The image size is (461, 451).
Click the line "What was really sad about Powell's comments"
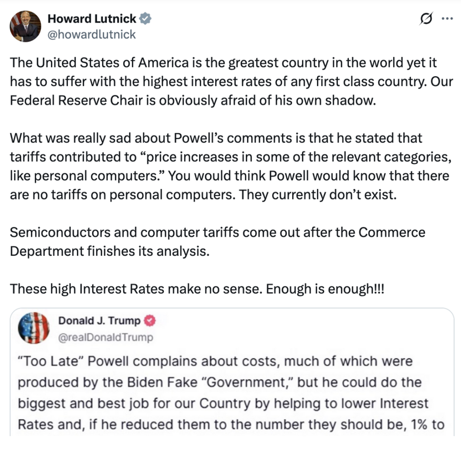click(216, 137)
